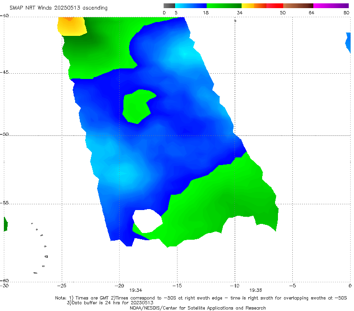Click the longitude axis label '-15'
The height and width of the screenshot is (311, 354).
(x=177, y=286)
